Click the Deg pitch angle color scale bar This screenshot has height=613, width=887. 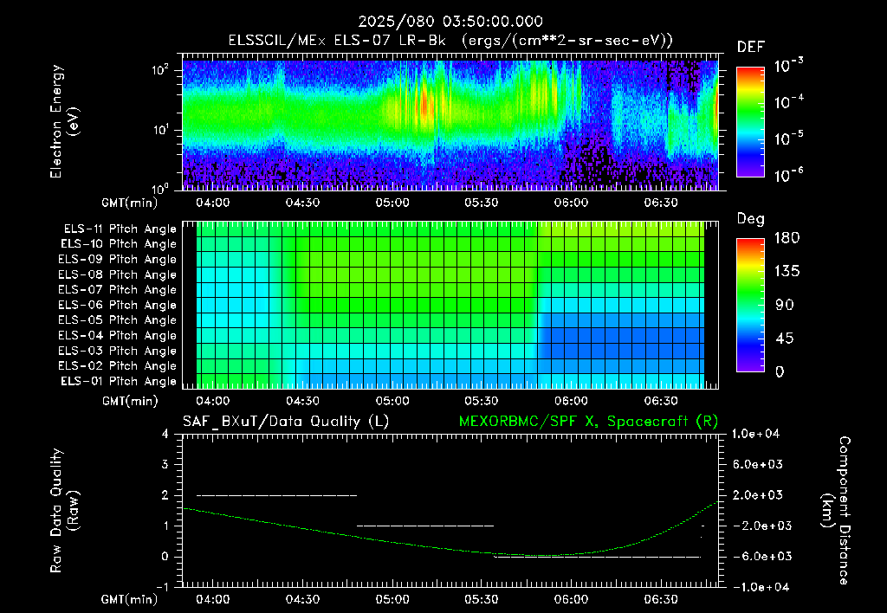(x=750, y=305)
